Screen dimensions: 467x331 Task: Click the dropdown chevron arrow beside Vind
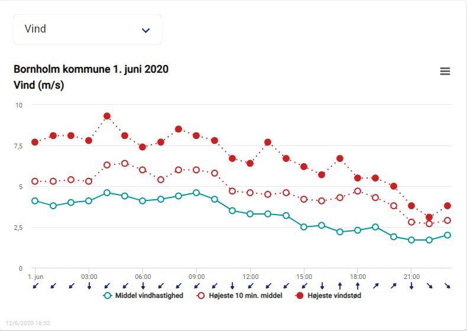146,30
